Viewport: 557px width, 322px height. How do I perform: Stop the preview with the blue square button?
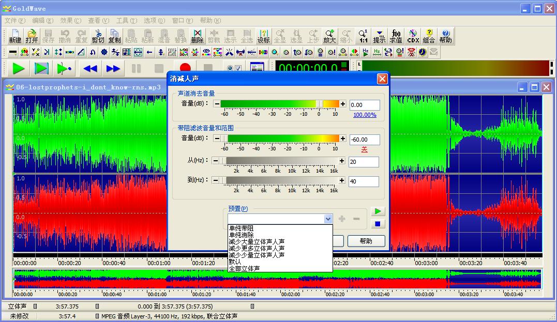[x=378, y=224]
